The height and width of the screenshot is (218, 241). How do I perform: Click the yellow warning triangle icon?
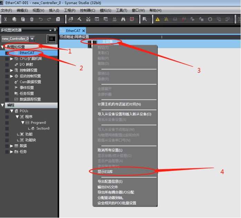tap(157, 19)
